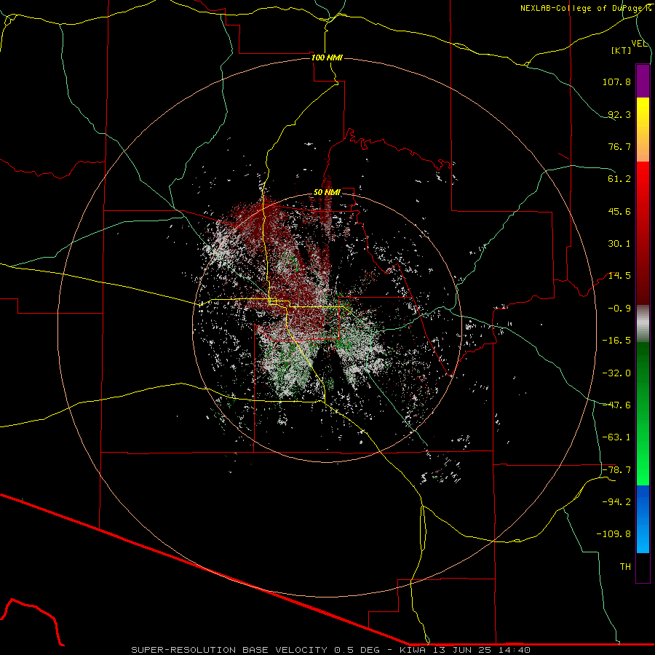Click the 100 NMI range ring label
Viewport: 655px width, 655px height.
click(x=327, y=57)
